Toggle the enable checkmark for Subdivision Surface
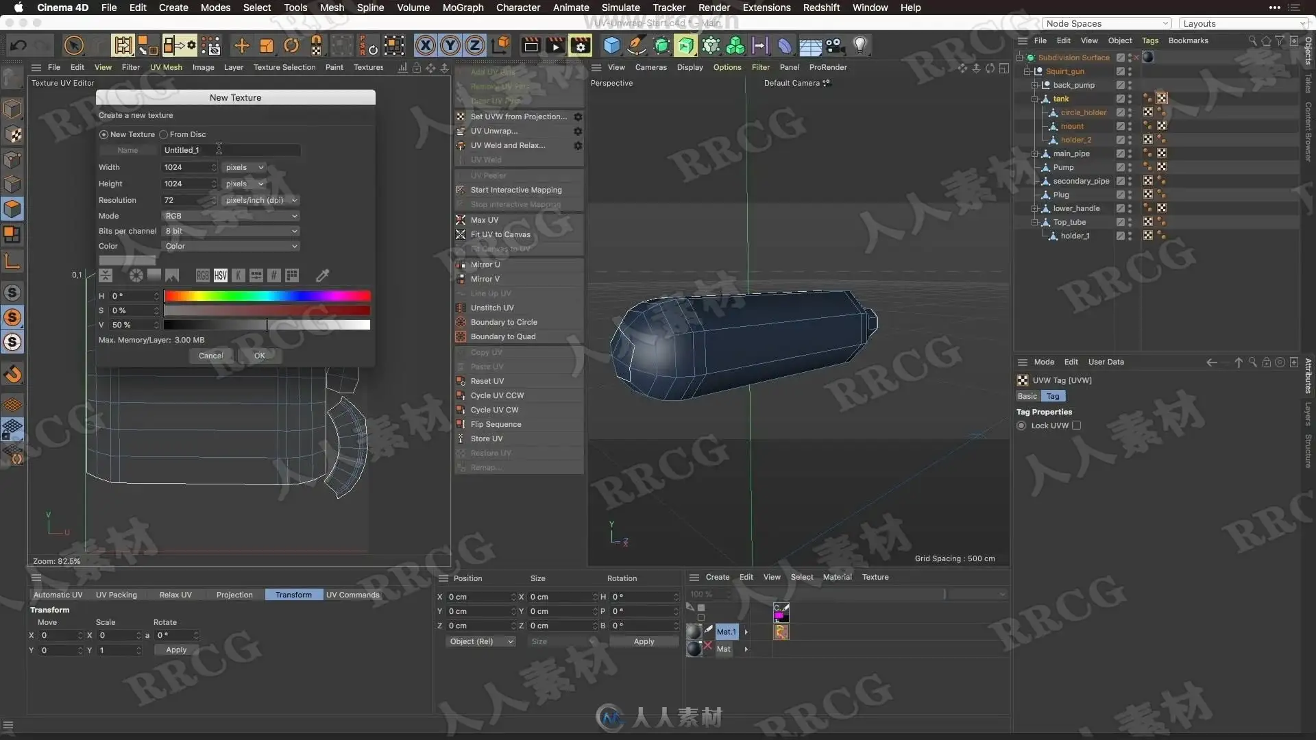Viewport: 1316px width, 740px height. [x=1120, y=58]
